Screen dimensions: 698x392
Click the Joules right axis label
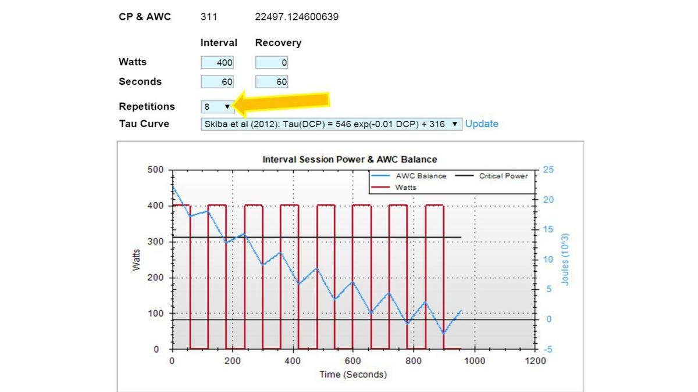click(x=565, y=260)
